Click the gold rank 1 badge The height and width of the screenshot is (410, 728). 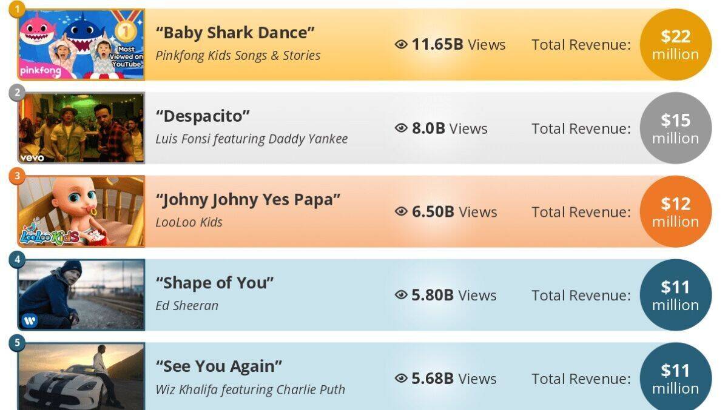point(17,9)
